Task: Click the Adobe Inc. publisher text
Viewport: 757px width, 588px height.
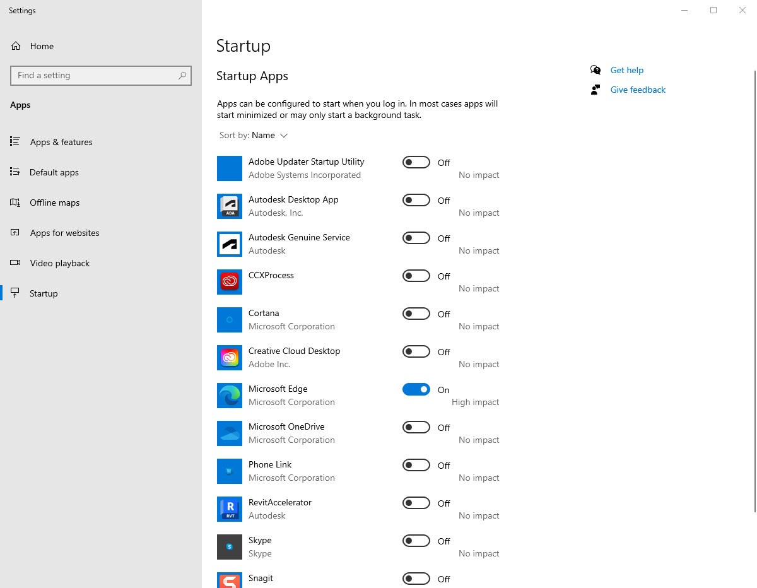Action: (x=269, y=364)
